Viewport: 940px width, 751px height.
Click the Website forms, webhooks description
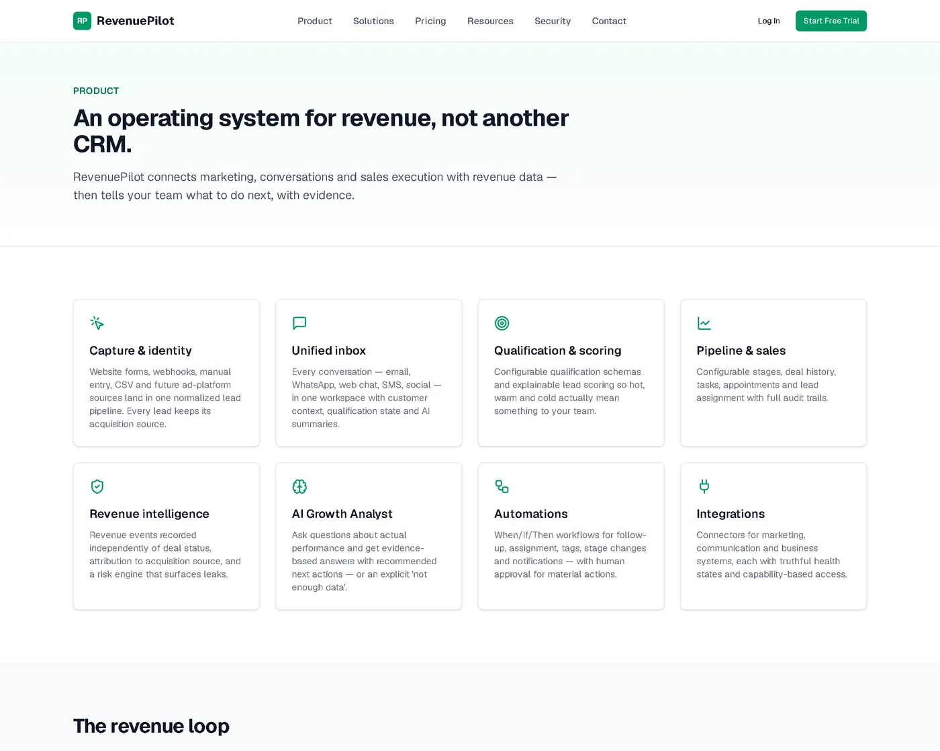pyautogui.click(x=165, y=398)
